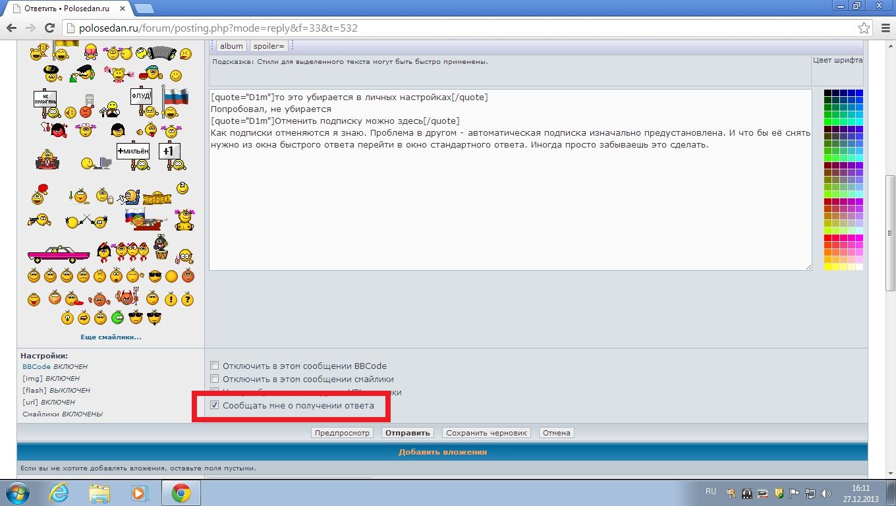896x506 pixels.
Task: Pick the black swatch in font color palette
Action: [x=828, y=93]
